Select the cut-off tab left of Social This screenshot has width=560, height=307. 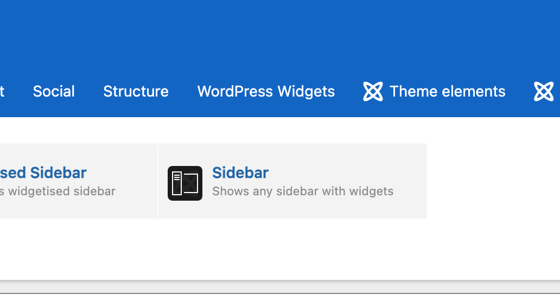(x=2, y=91)
